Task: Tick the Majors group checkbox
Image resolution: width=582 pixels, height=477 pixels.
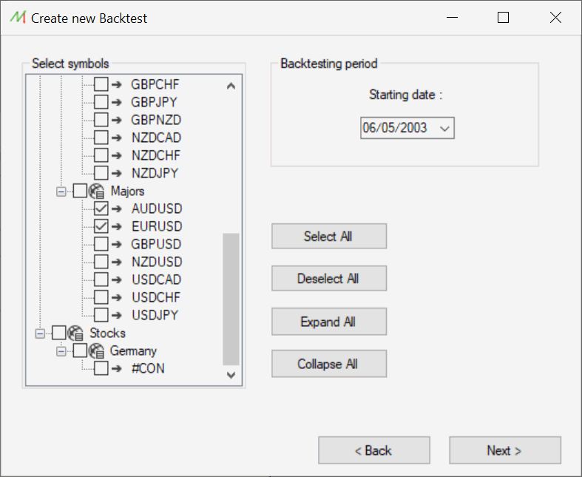Action: (x=80, y=192)
